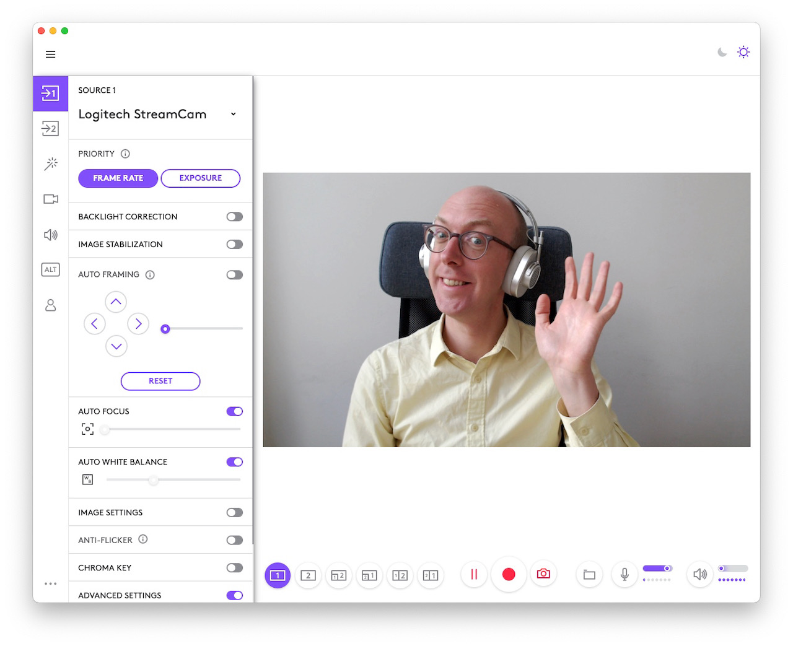The image size is (793, 646).
Task: Toggle Backlight Correction switch
Action: (235, 217)
